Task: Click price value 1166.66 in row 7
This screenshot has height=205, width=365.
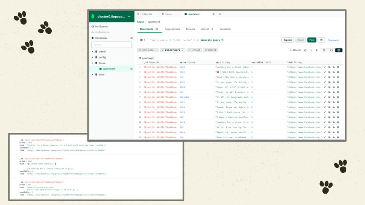Action: click(184, 97)
